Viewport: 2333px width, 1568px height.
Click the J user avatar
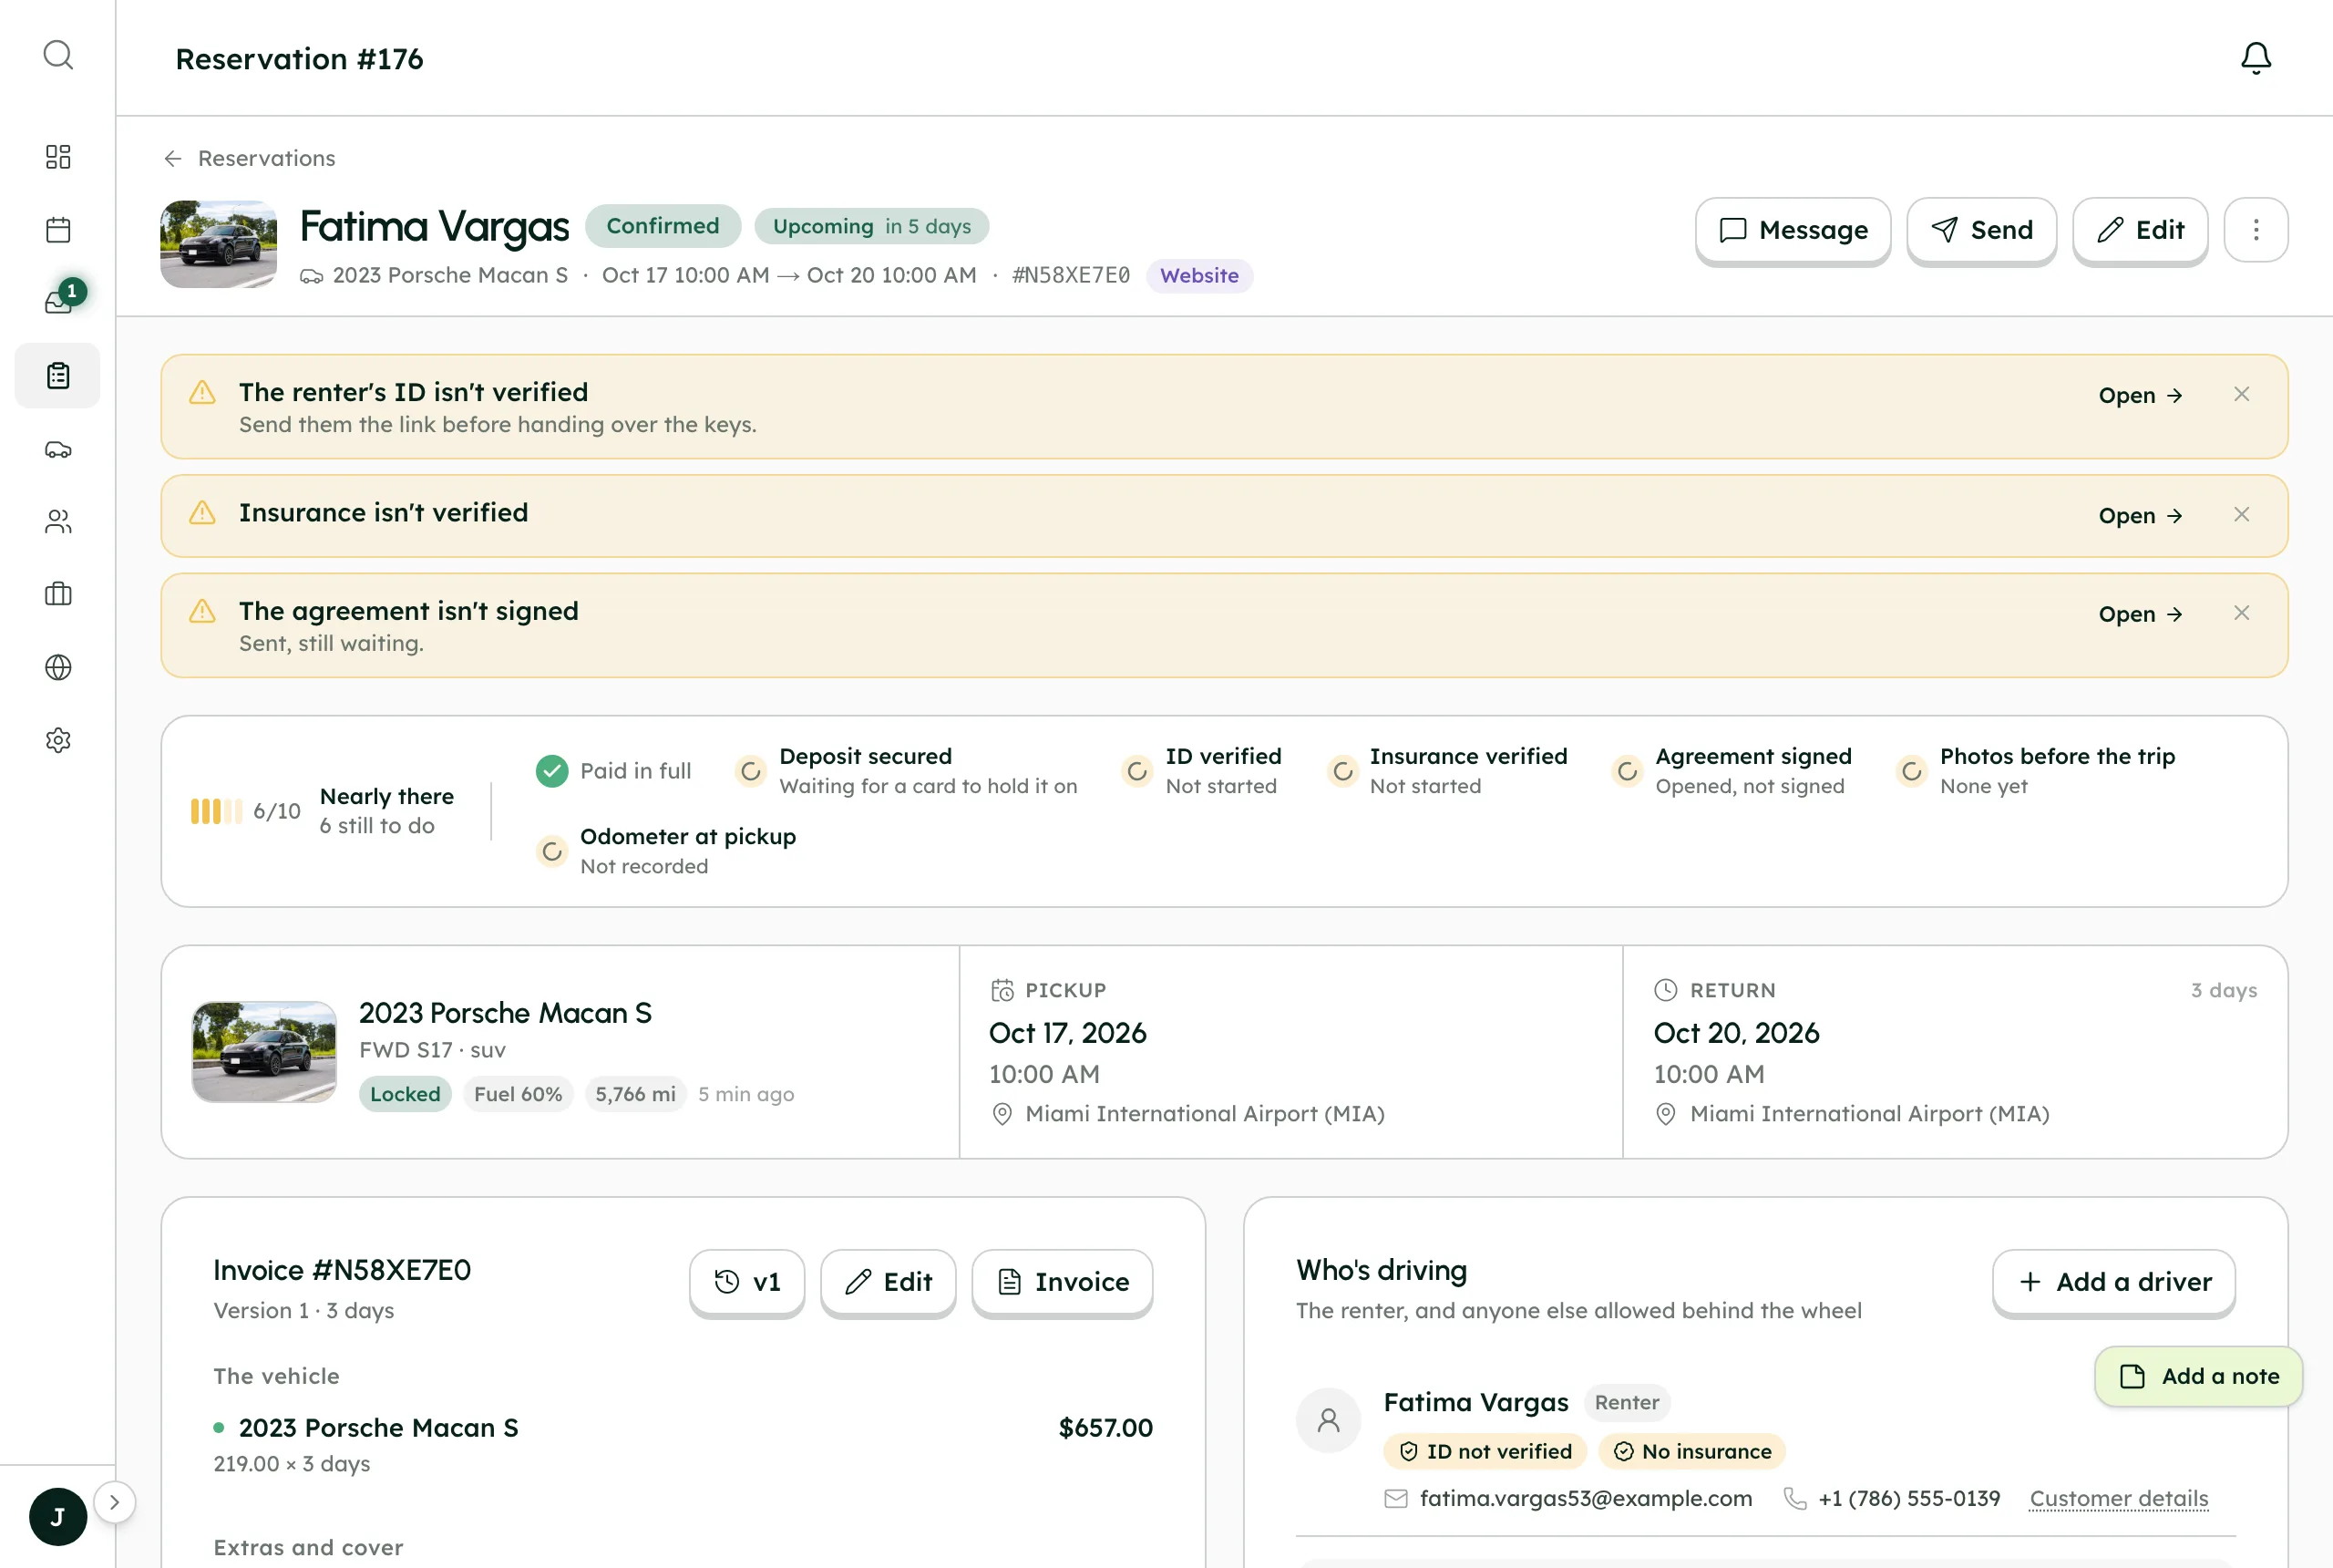click(58, 1516)
